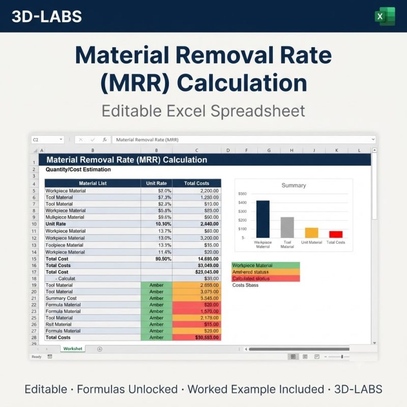This screenshot has height=407, width=407.
Task: Click the Cancel (X) icon in formula bar
Action: 81,139
